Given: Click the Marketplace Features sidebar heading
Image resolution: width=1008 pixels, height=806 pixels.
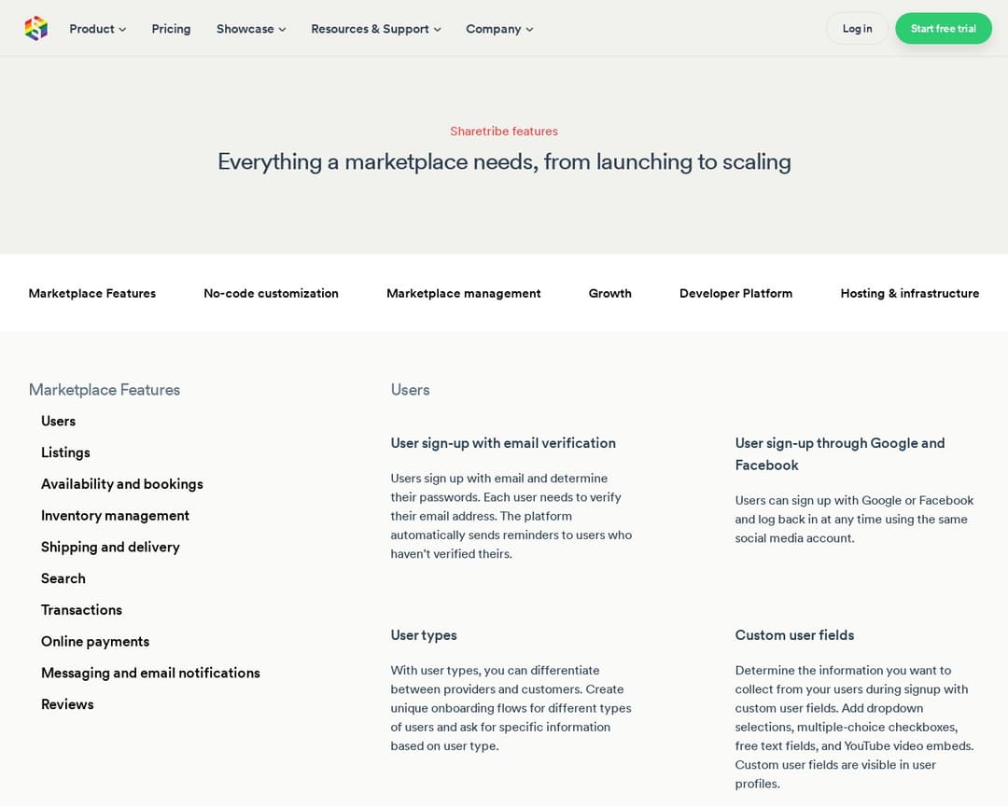Looking at the screenshot, I should (x=105, y=390).
